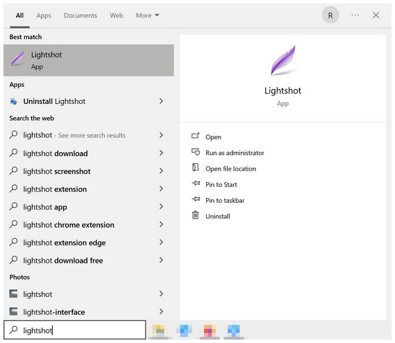The image size is (395, 343).
Task: Switch to the Web tab
Action: tap(117, 15)
